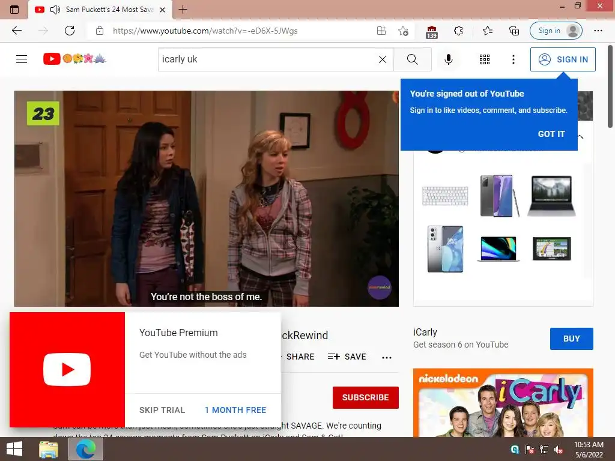Screen dimensions: 615x461
Task: Open the YouTube guide hamburger menu
Action: [22, 59]
